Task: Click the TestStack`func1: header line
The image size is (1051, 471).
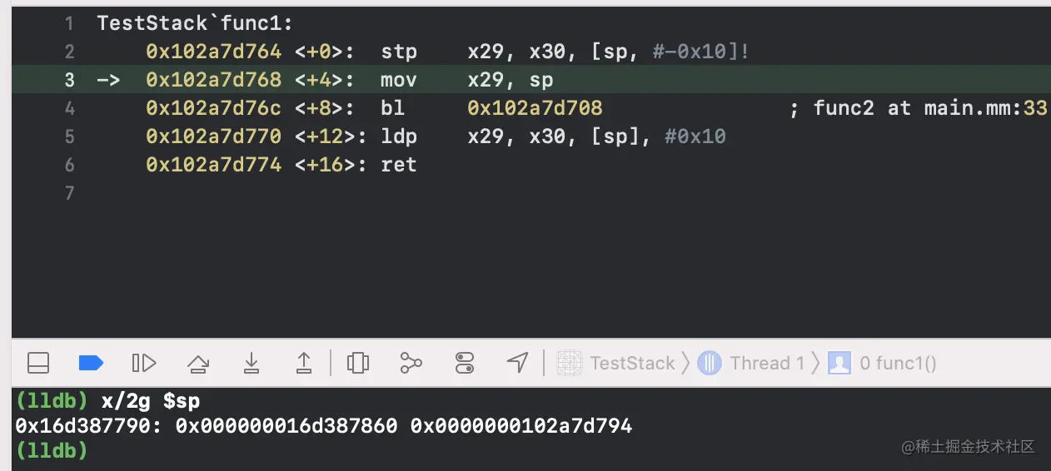Action: pos(195,23)
